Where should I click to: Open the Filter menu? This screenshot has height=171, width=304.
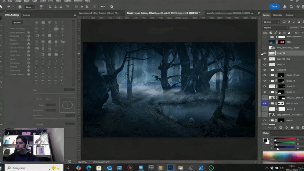pos(51,1)
